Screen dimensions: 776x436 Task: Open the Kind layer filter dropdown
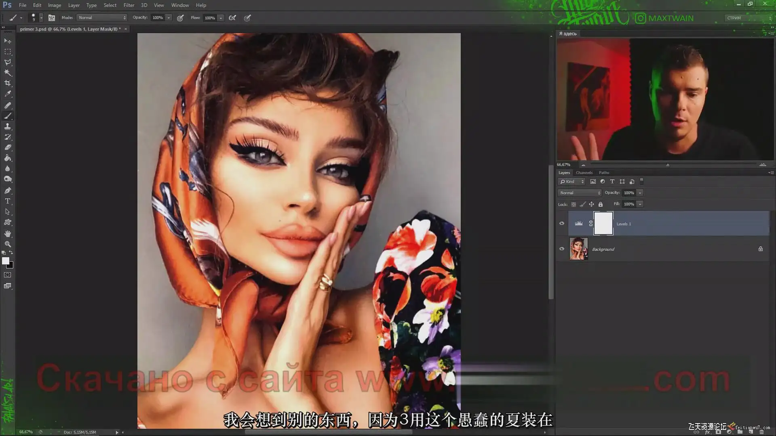pos(571,182)
